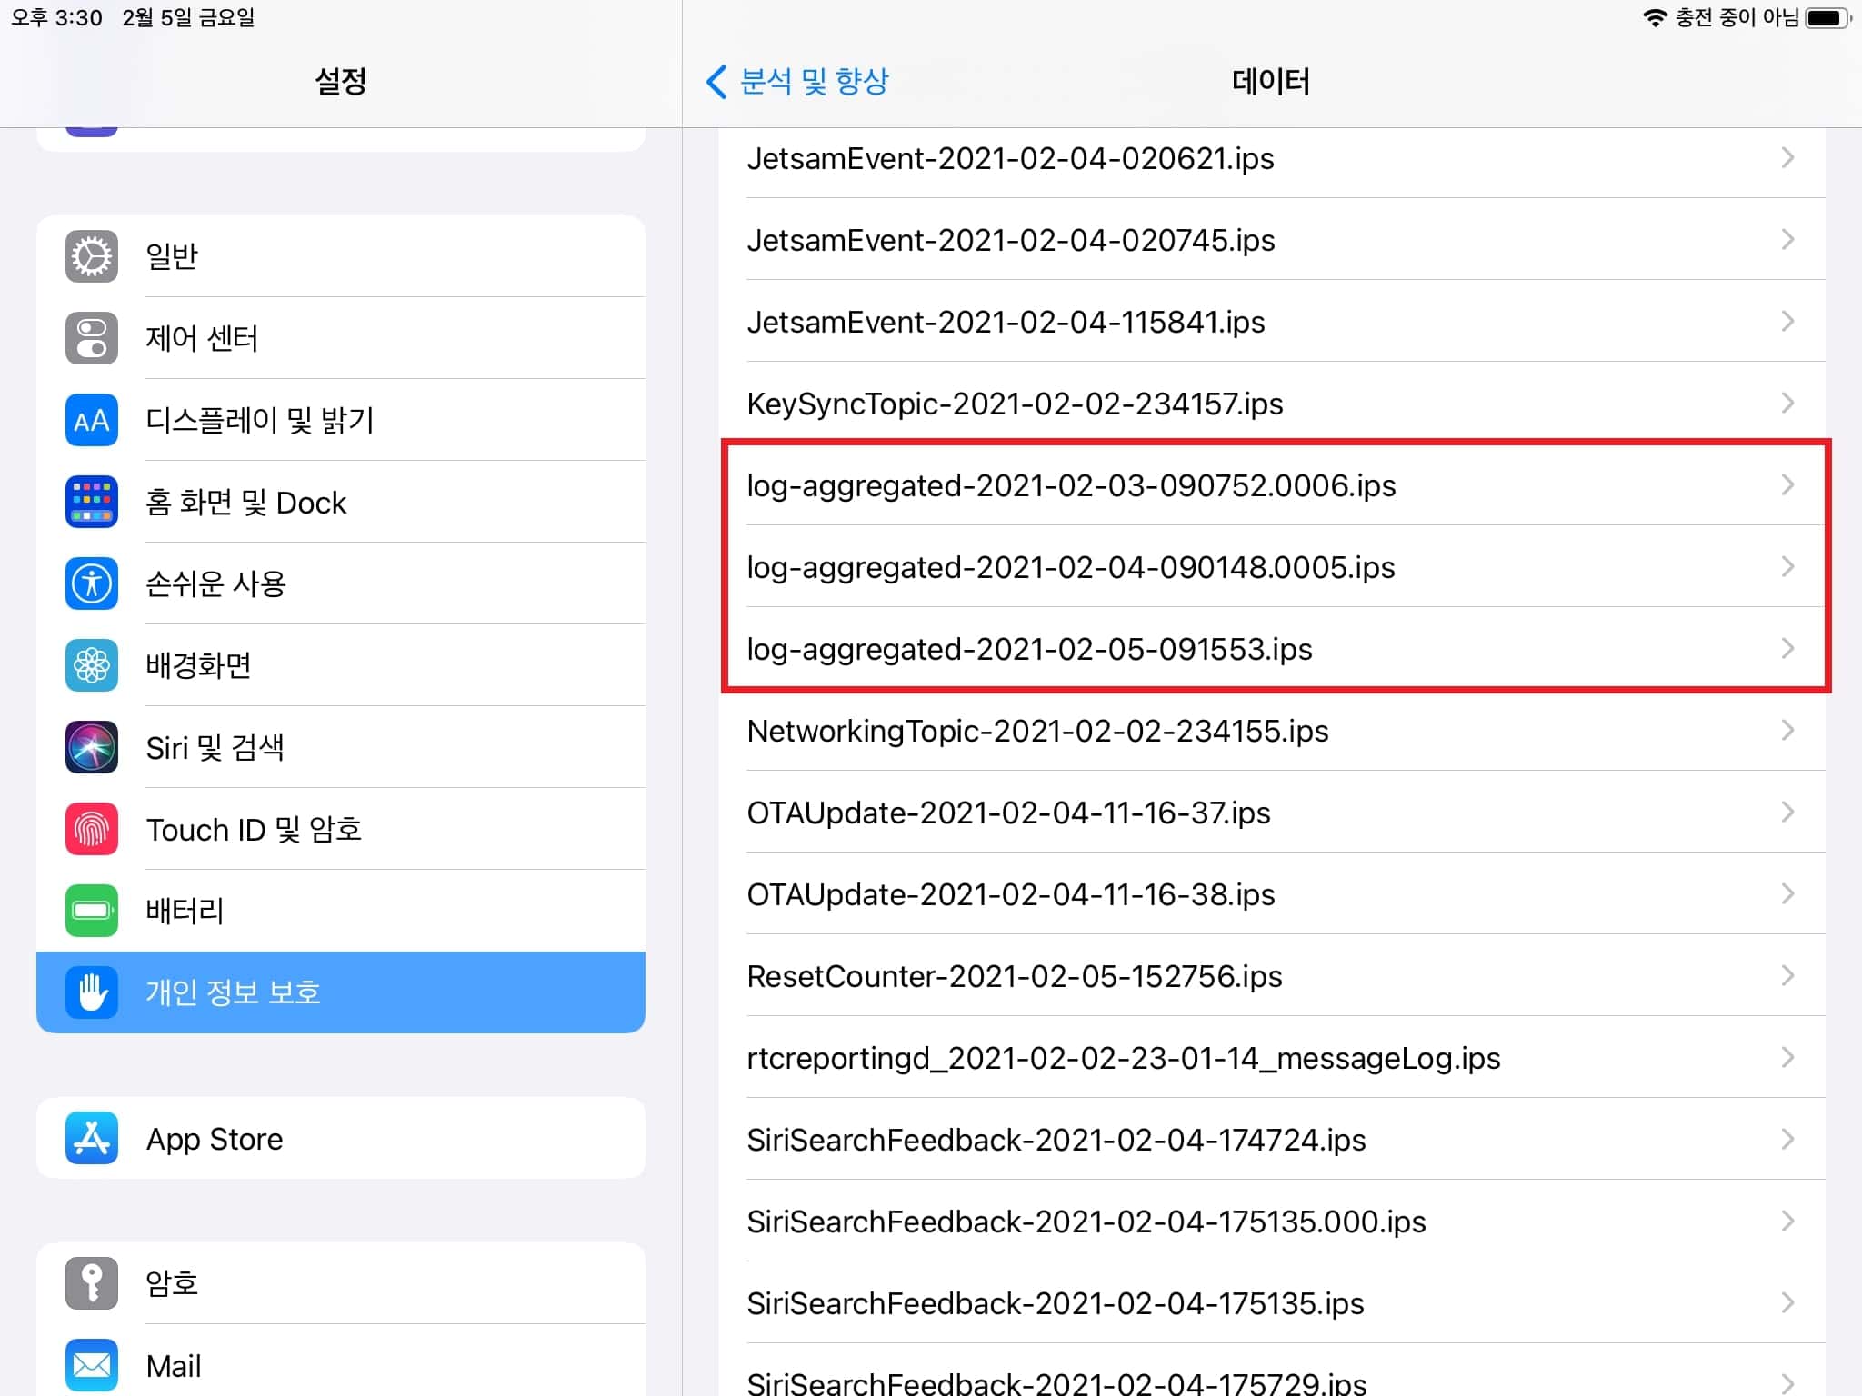This screenshot has width=1862, height=1396.
Task: Open Siri 및 검색 via its icon
Action: pos(91,746)
